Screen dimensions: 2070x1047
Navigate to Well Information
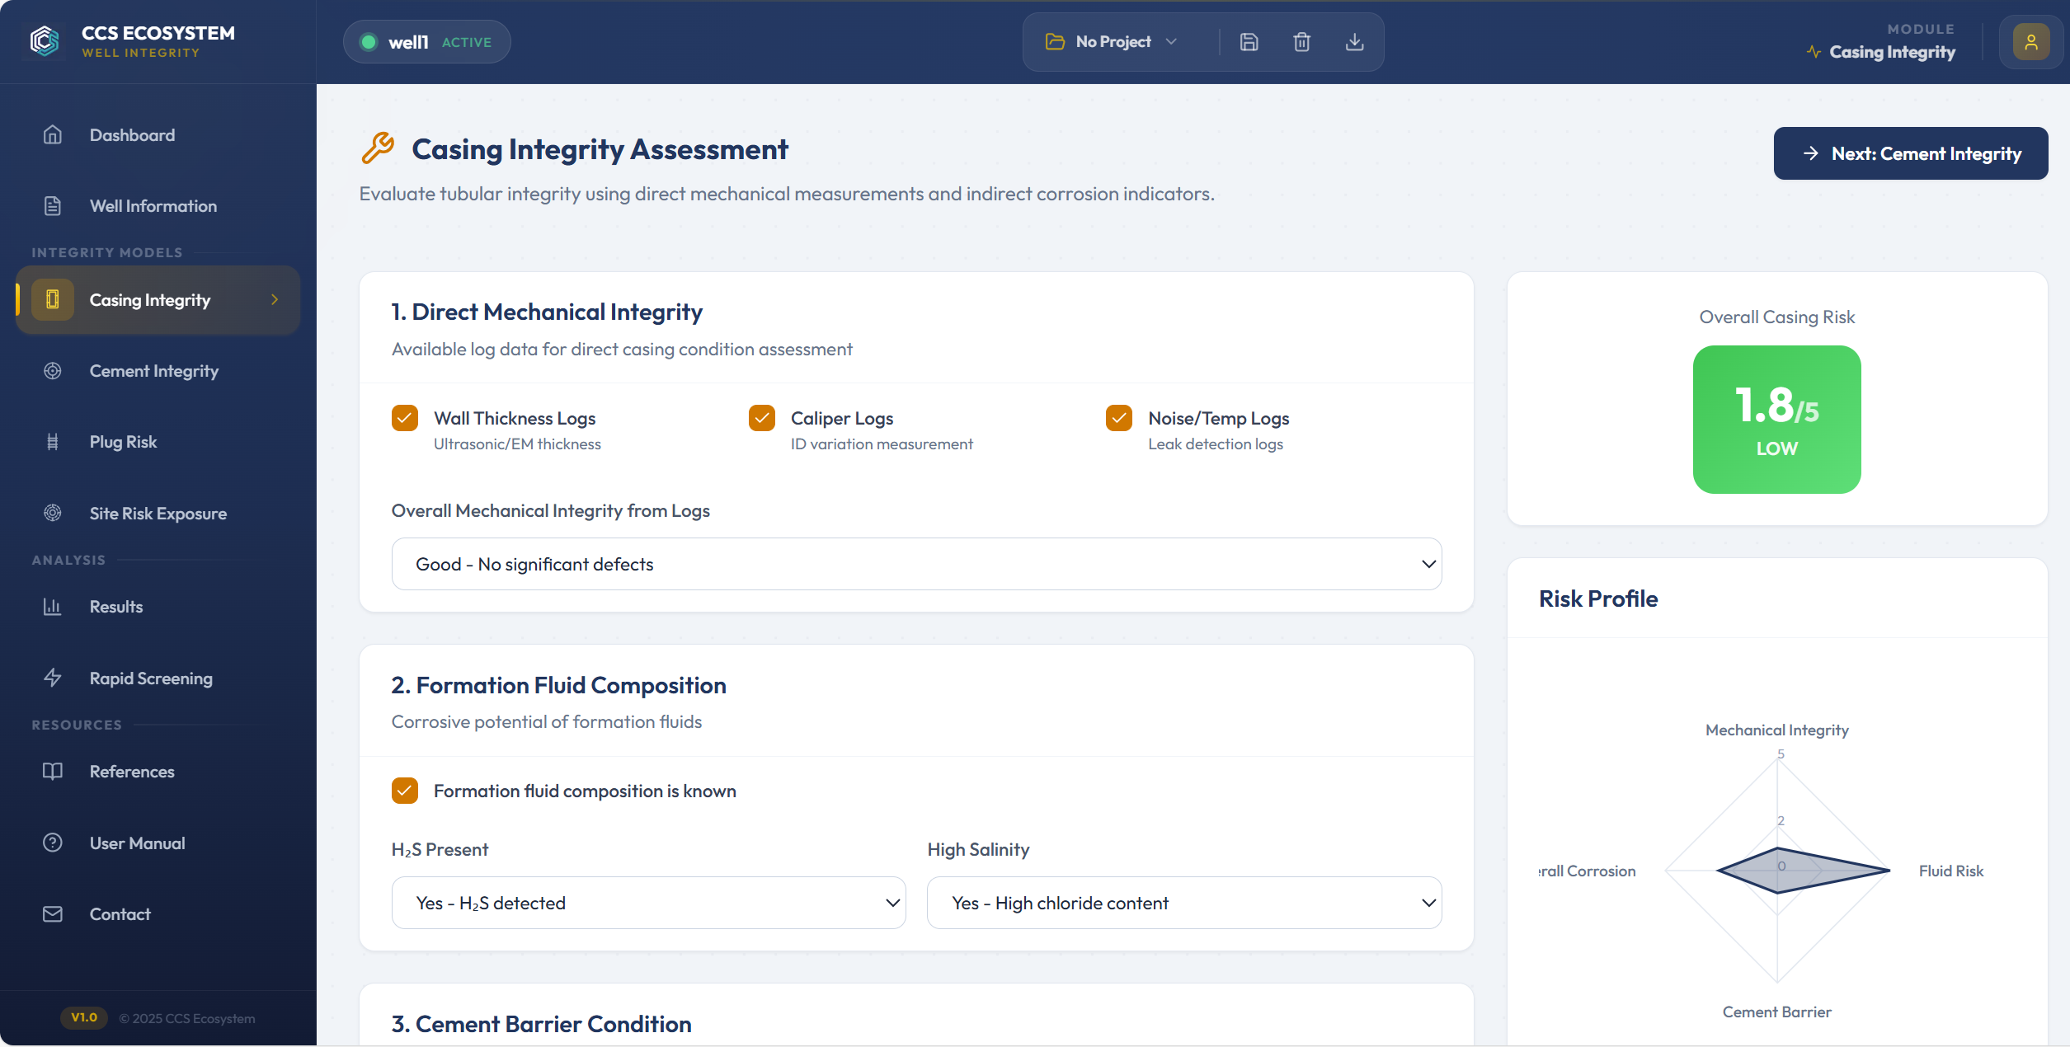point(153,205)
